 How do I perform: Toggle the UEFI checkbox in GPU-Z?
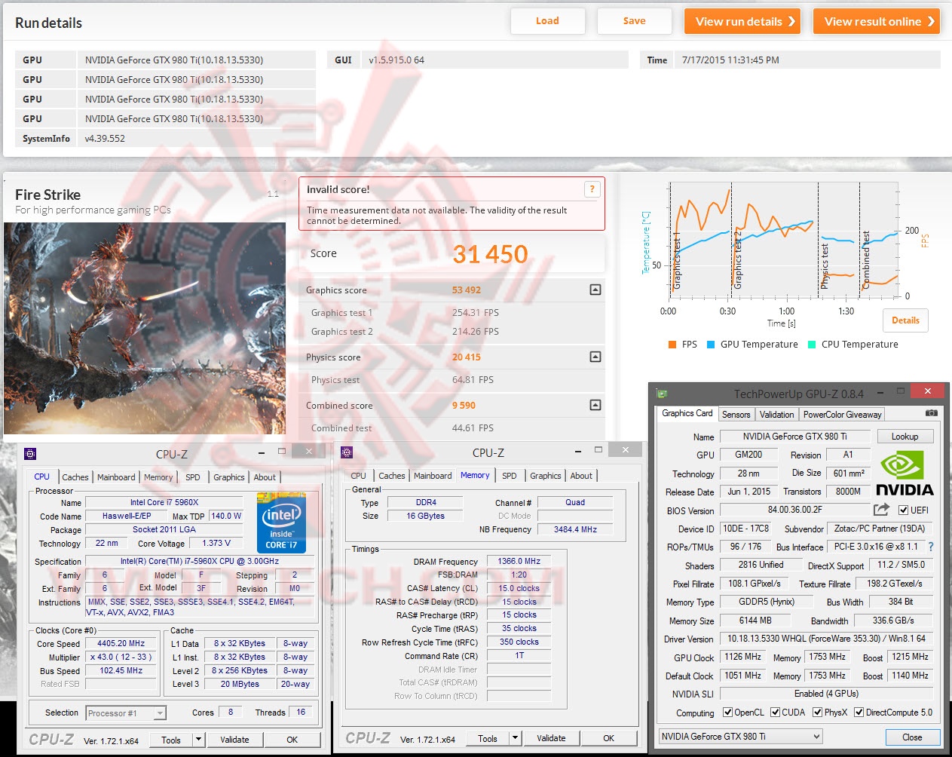[903, 510]
